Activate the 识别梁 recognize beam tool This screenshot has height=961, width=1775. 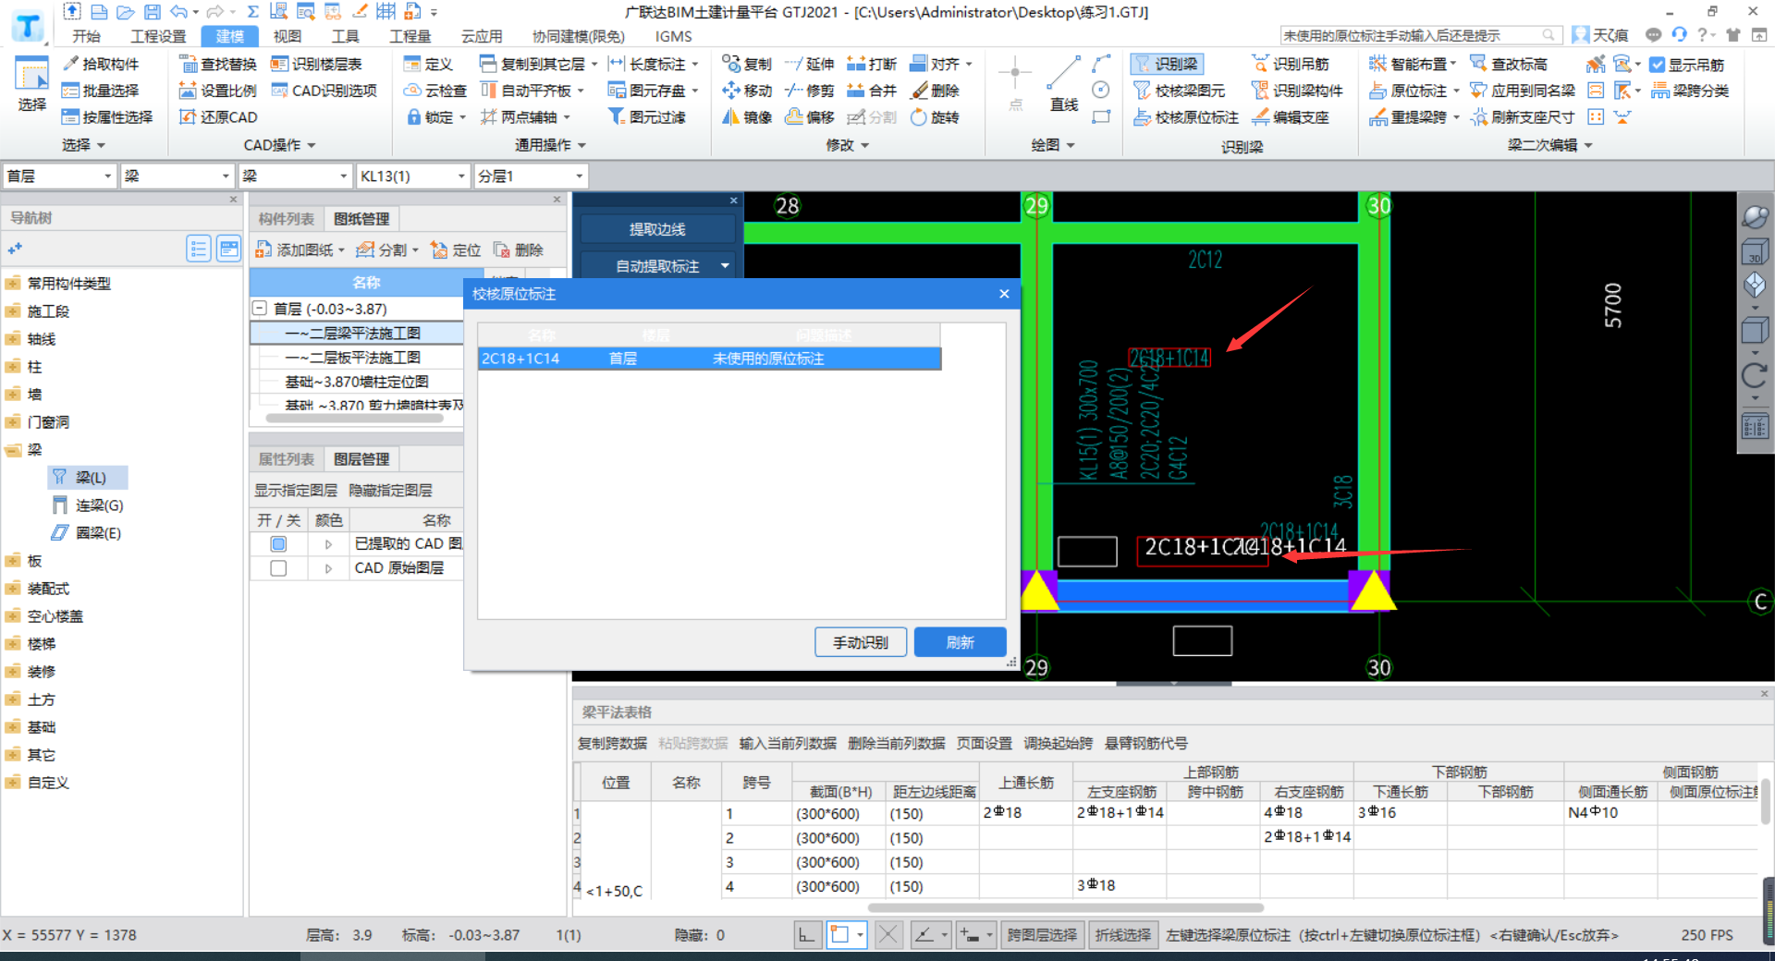coord(1167,64)
